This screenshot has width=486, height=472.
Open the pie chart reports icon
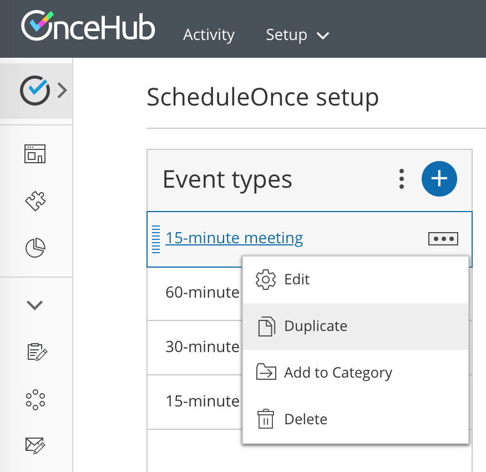tap(35, 248)
